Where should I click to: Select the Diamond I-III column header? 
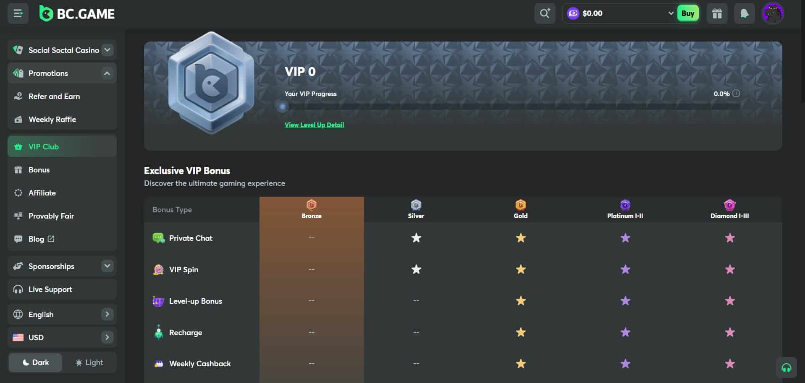click(x=729, y=209)
